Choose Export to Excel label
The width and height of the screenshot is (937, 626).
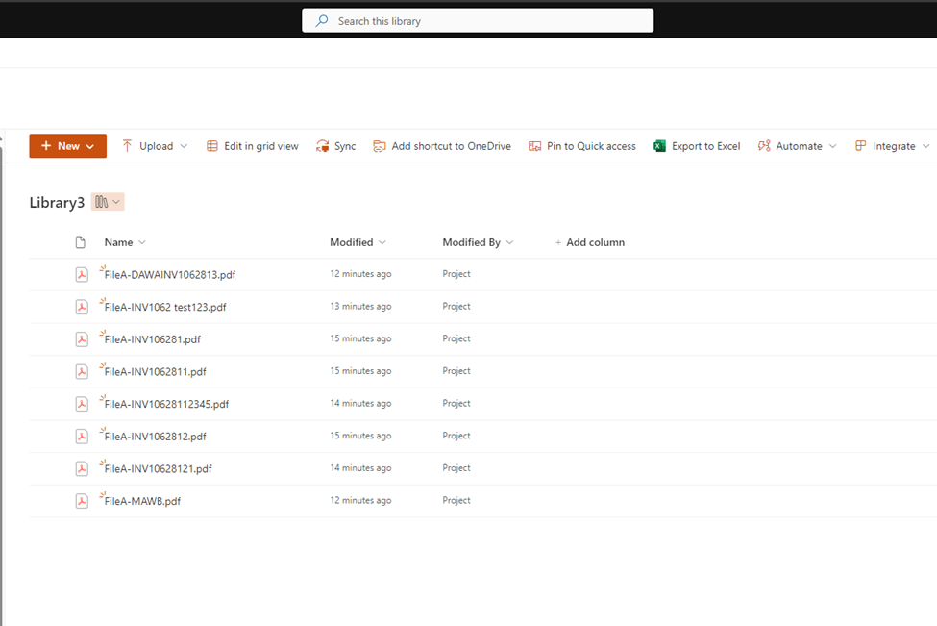[x=705, y=146]
